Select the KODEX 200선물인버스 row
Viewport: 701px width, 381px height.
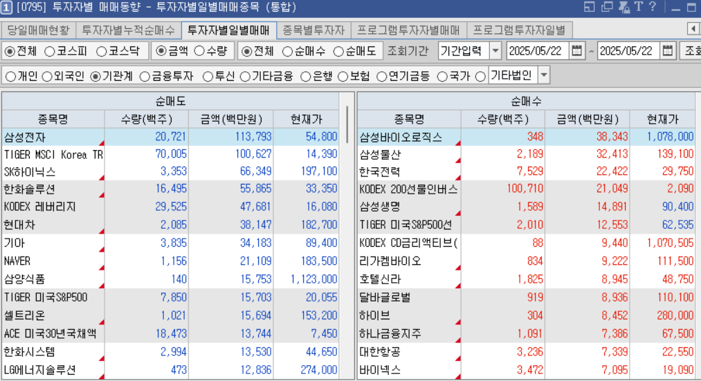point(527,189)
